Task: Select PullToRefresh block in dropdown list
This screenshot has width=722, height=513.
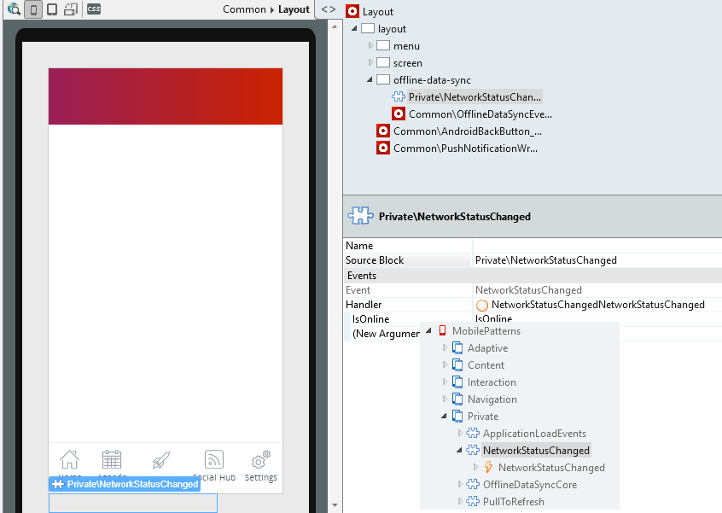Action: [513, 501]
